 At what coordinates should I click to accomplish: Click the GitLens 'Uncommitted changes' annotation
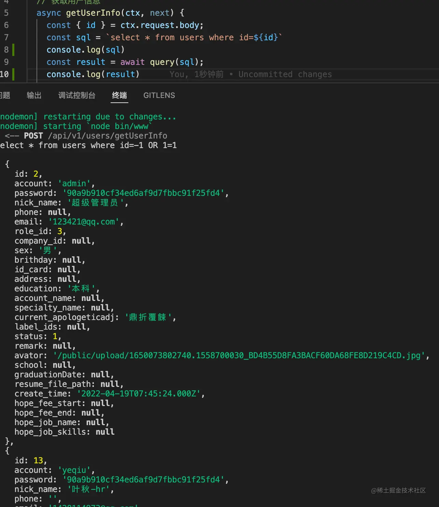coord(285,74)
